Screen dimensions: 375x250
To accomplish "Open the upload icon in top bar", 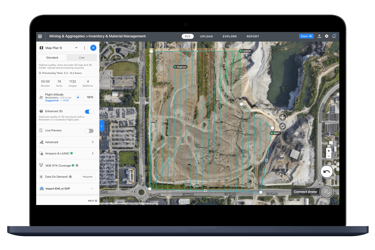I will click(x=319, y=36).
